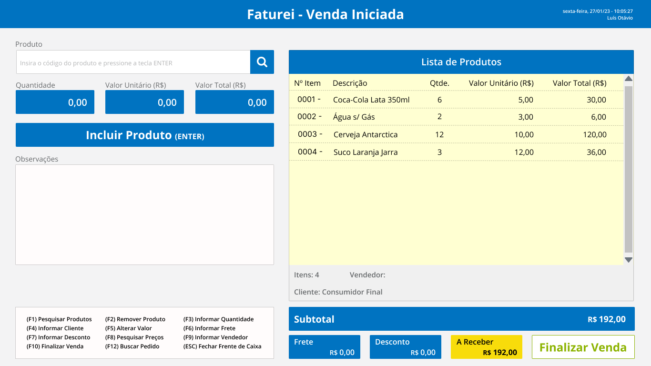Click the Incluir Produto button
This screenshot has width=651, height=366.
[144, 135]
